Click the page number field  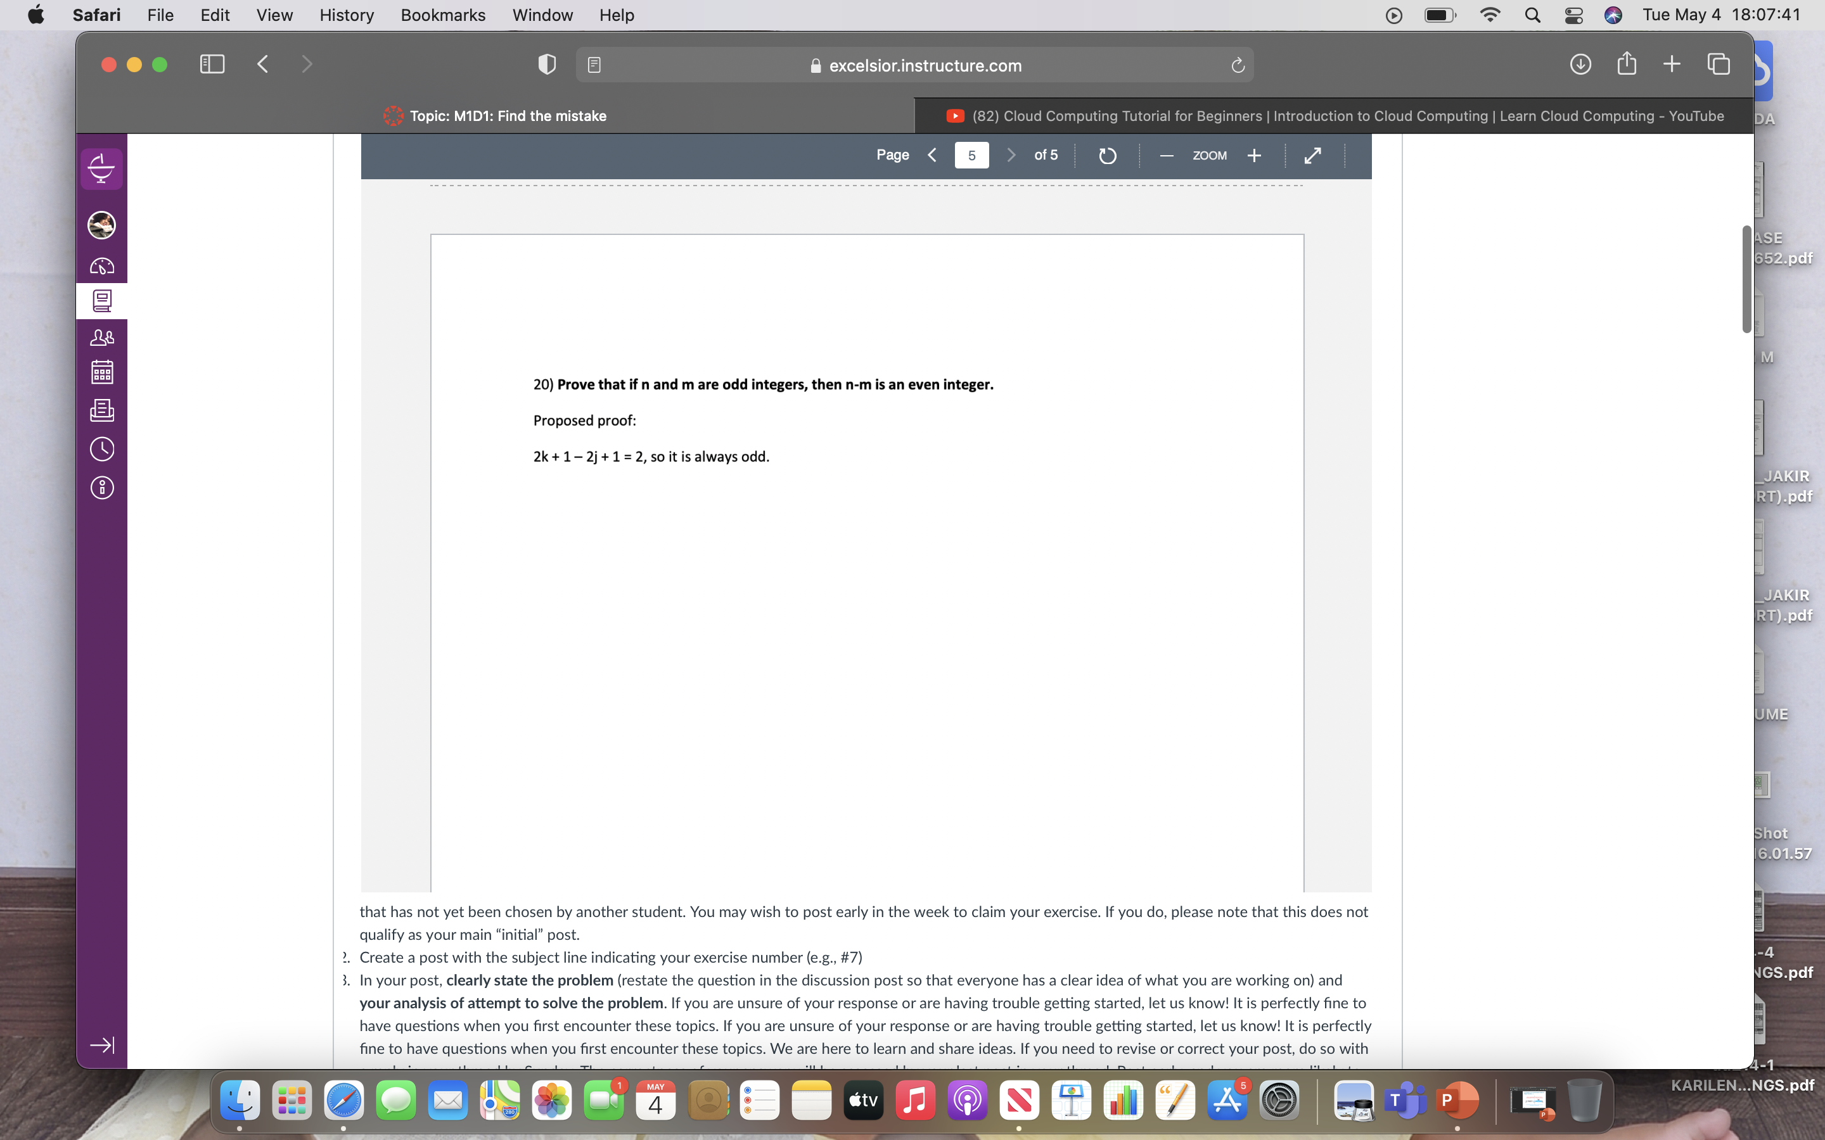971,155
